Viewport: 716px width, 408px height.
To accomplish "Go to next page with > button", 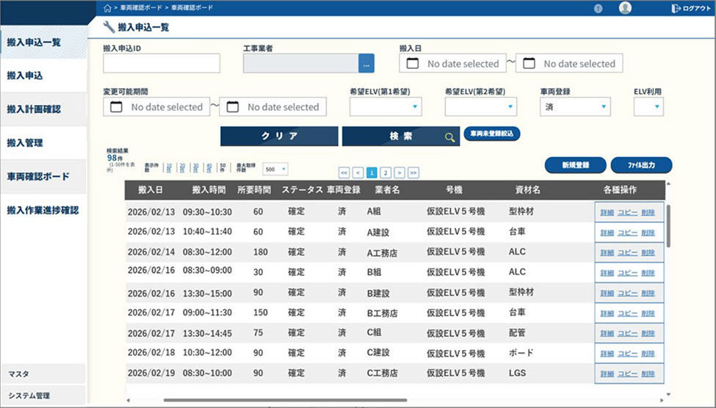I will [399, 173].
